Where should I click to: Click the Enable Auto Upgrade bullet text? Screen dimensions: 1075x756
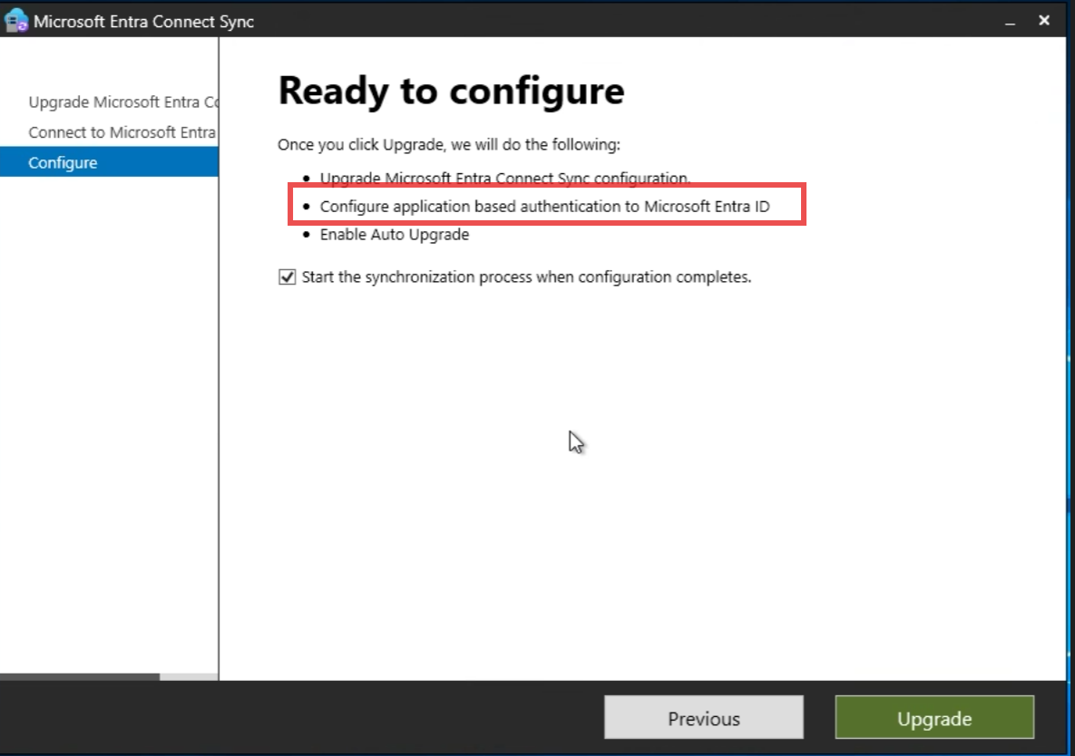[x=394, y=234]
